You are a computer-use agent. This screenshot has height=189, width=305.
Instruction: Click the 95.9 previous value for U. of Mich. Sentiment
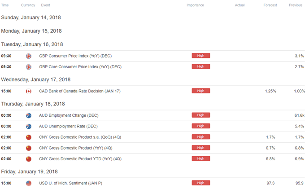[x=299, y=183]
